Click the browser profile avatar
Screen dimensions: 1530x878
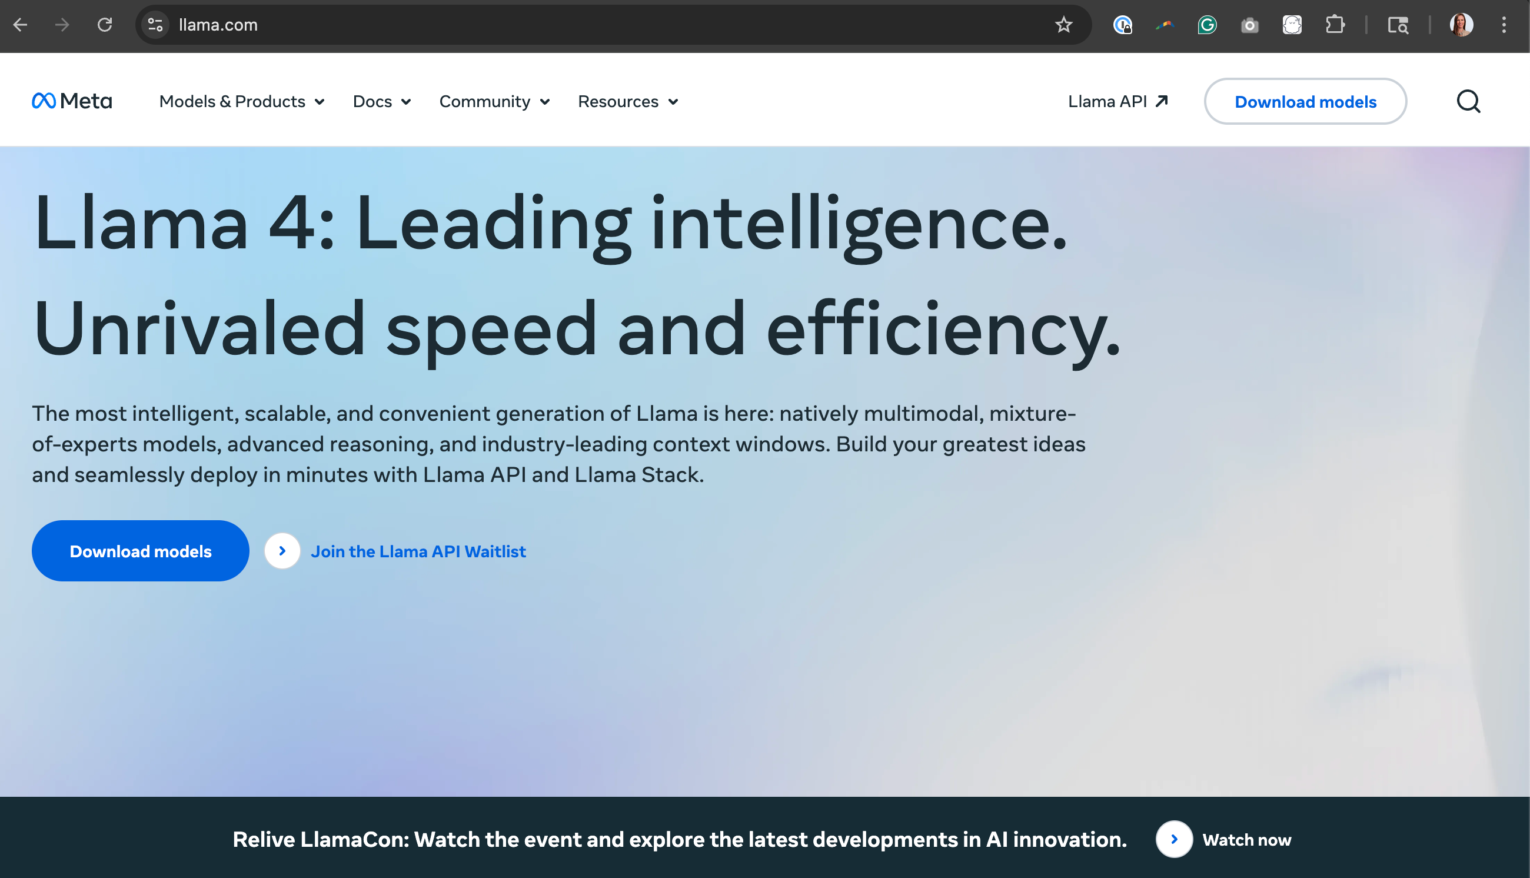(x=1461, y=25)
